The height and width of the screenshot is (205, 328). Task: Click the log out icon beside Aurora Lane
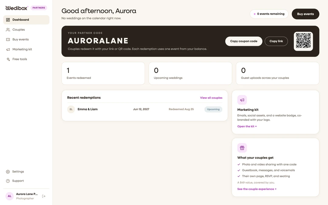pyautogui.click(x=44, y=196)
